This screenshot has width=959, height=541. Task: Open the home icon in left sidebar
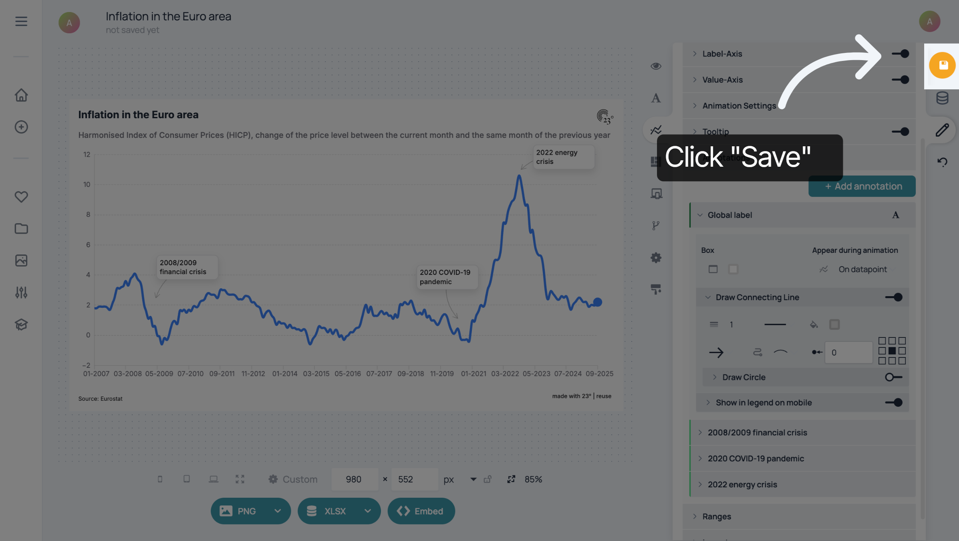tap(21, 95)
